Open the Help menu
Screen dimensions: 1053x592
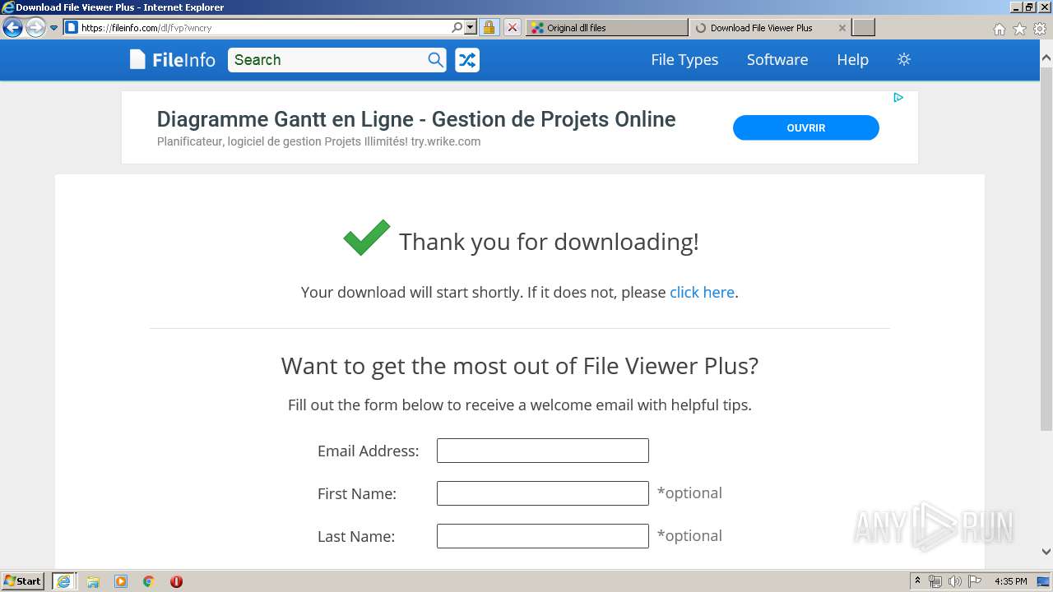(x=852, y=60)
